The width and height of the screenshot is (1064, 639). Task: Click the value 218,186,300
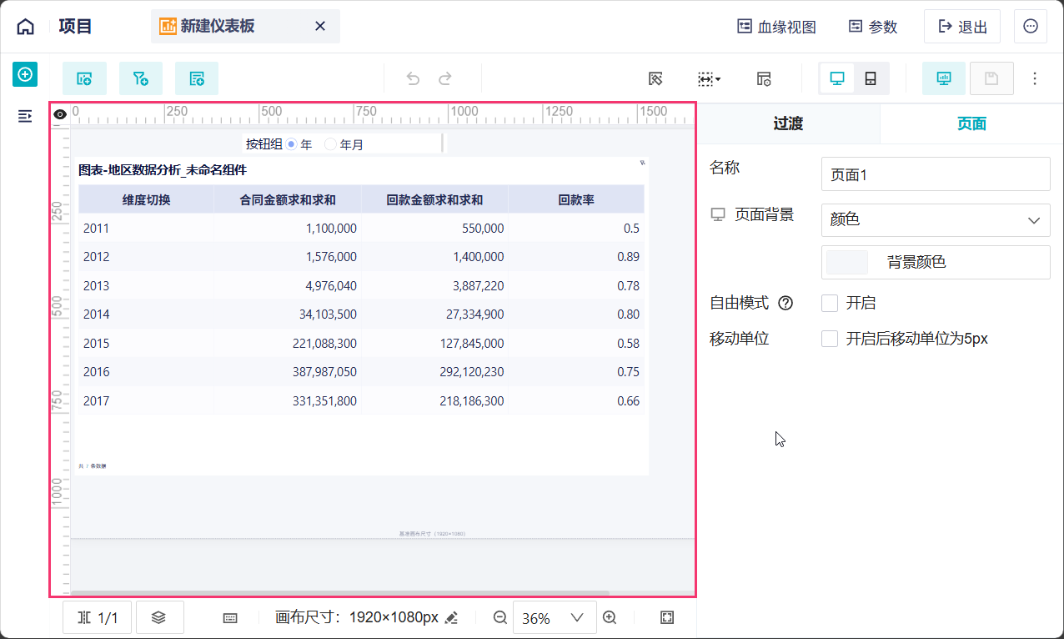471,401
